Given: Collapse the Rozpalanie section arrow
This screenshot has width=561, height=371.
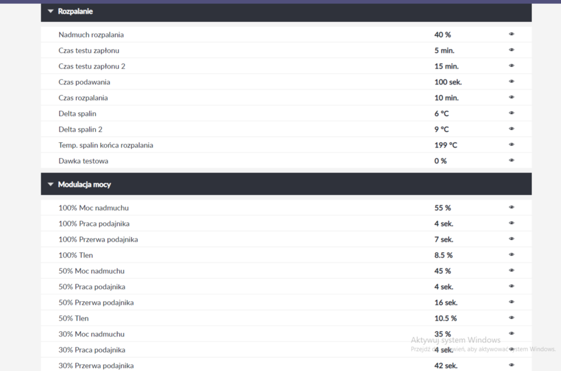Looking at the screenshot, I should pos(50,11).
